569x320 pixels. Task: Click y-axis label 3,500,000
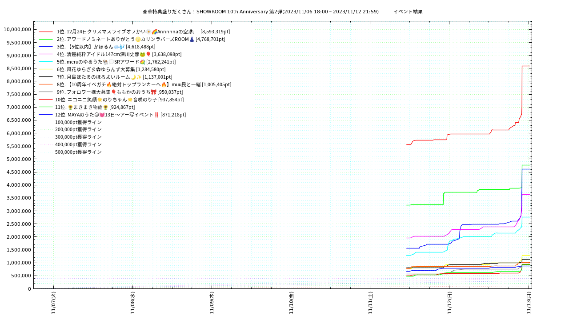pyautogui.click(x=19, y=198)
